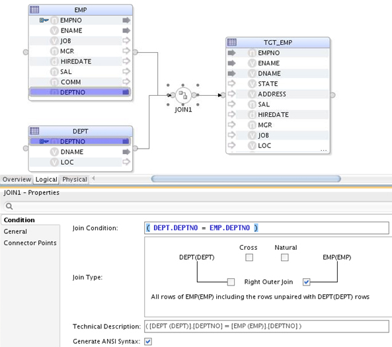Enable the Cross join checkbox

(249, 257)
